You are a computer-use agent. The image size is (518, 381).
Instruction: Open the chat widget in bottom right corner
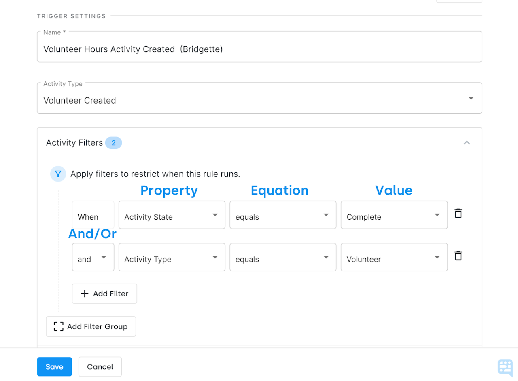click(x=505, y=366)
